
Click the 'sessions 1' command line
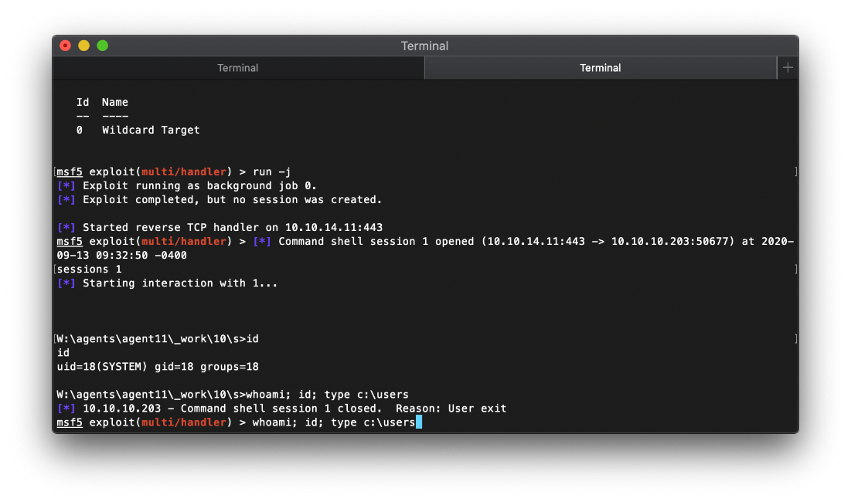pyautogui.click(x=89, y=270)
